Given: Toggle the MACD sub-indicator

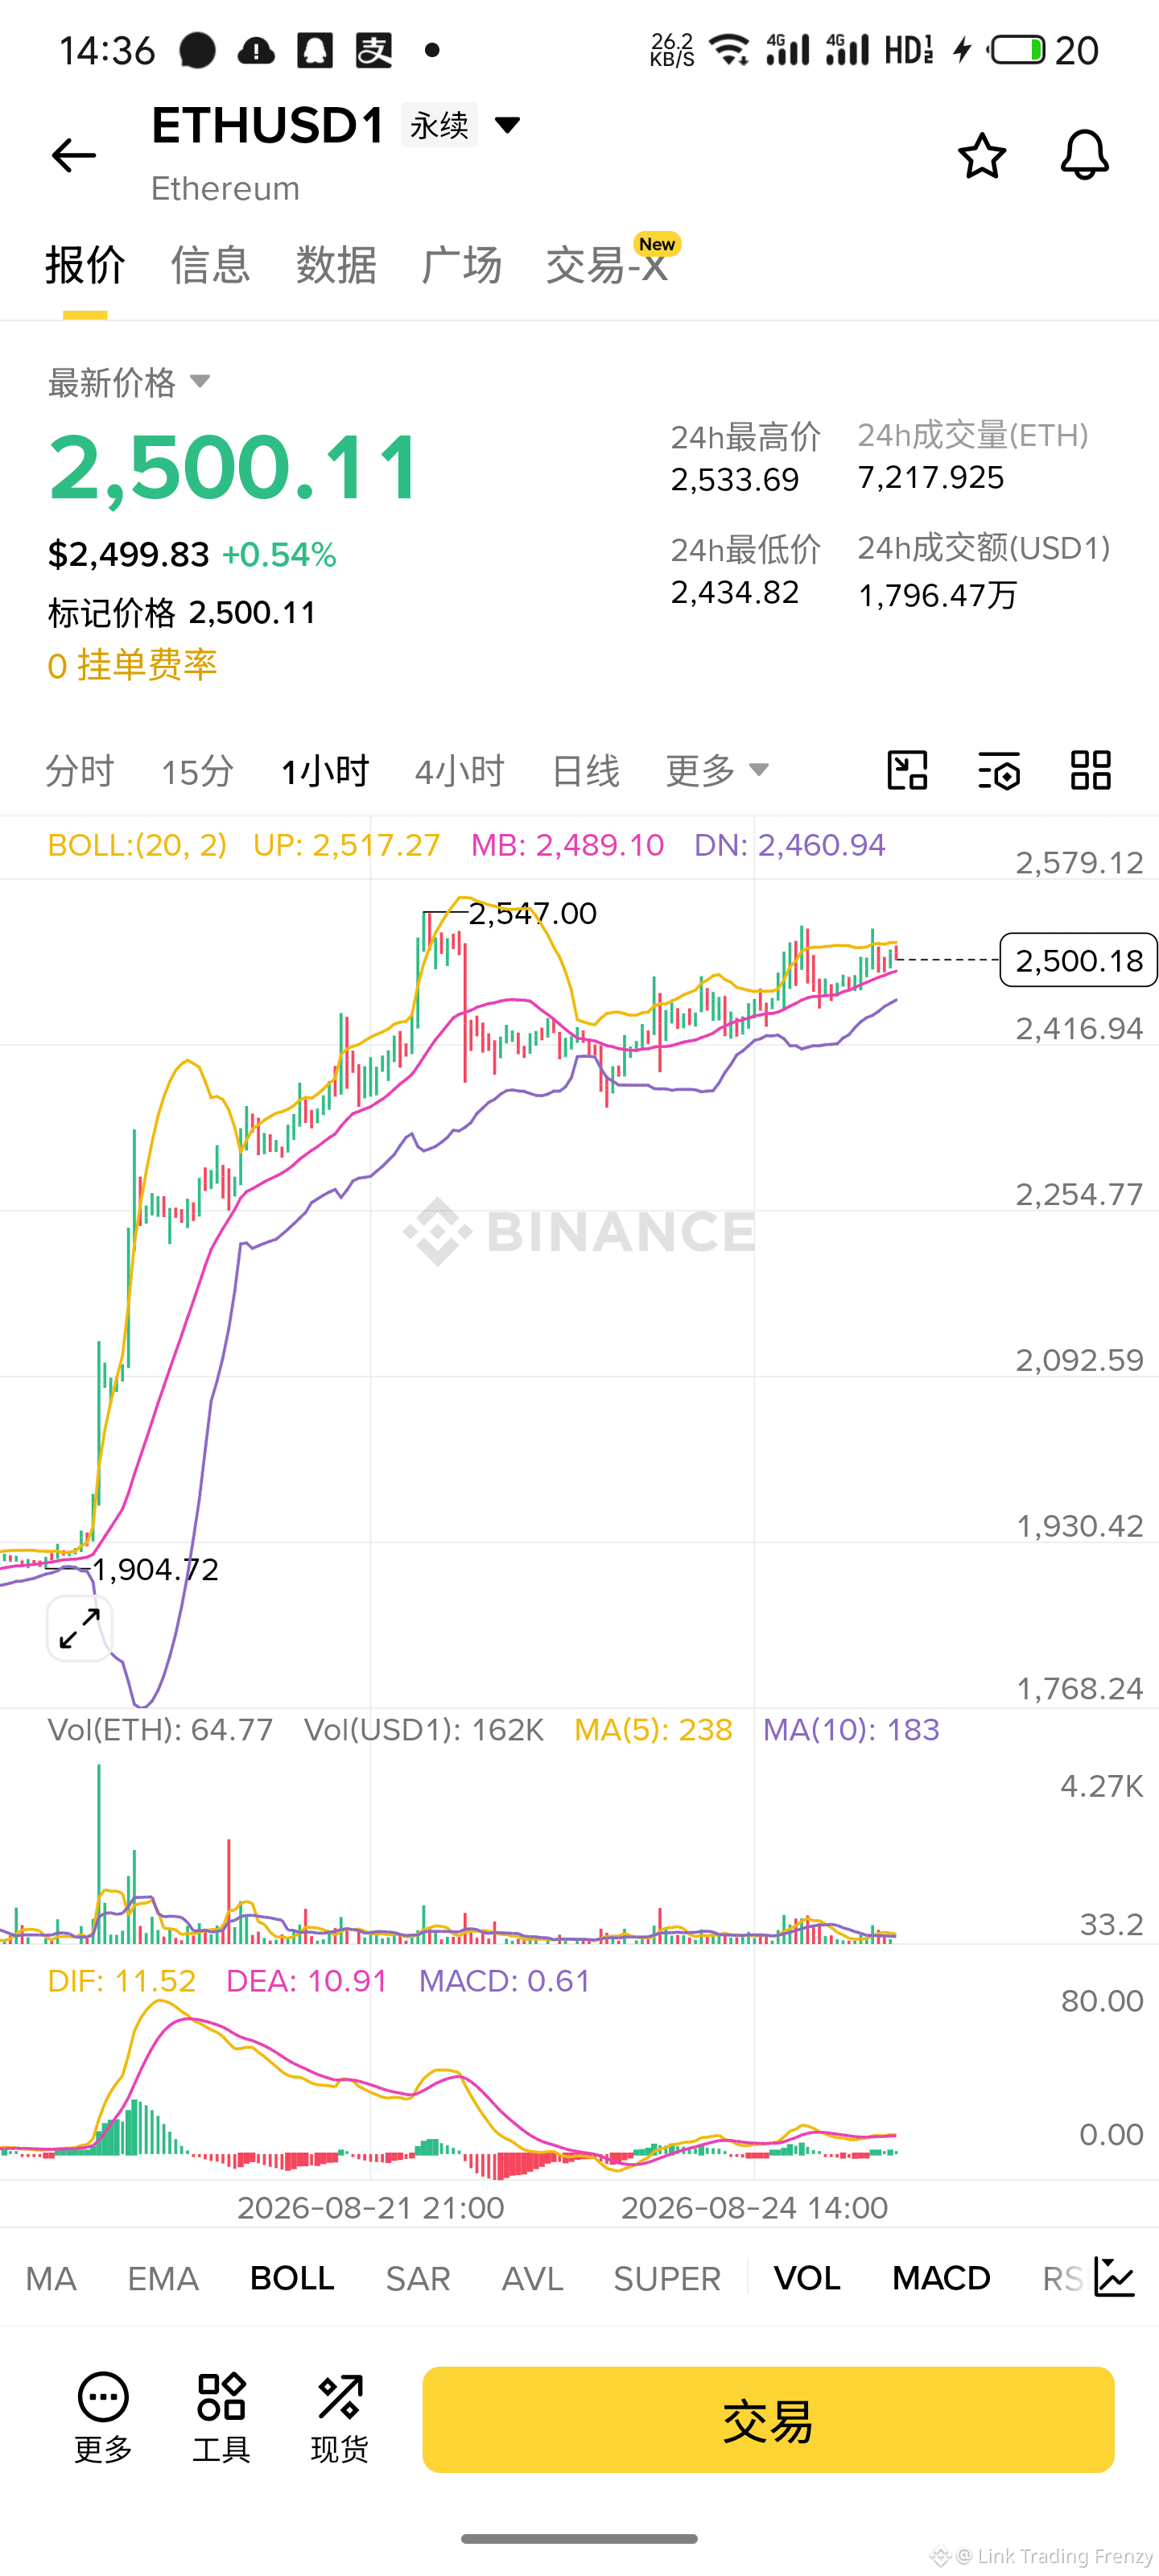Looking at the screenshot, I should (x=941, y=2278).
